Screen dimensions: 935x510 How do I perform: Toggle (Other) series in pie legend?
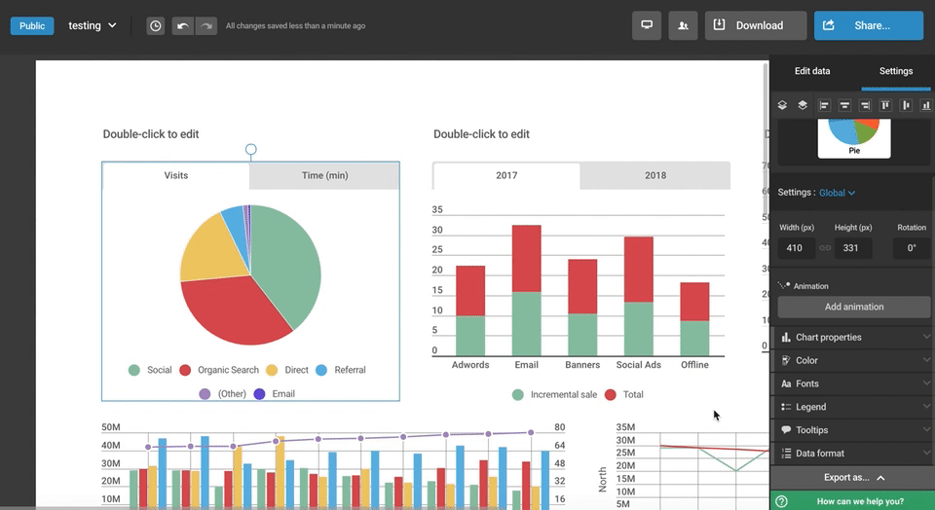point(222,394)
